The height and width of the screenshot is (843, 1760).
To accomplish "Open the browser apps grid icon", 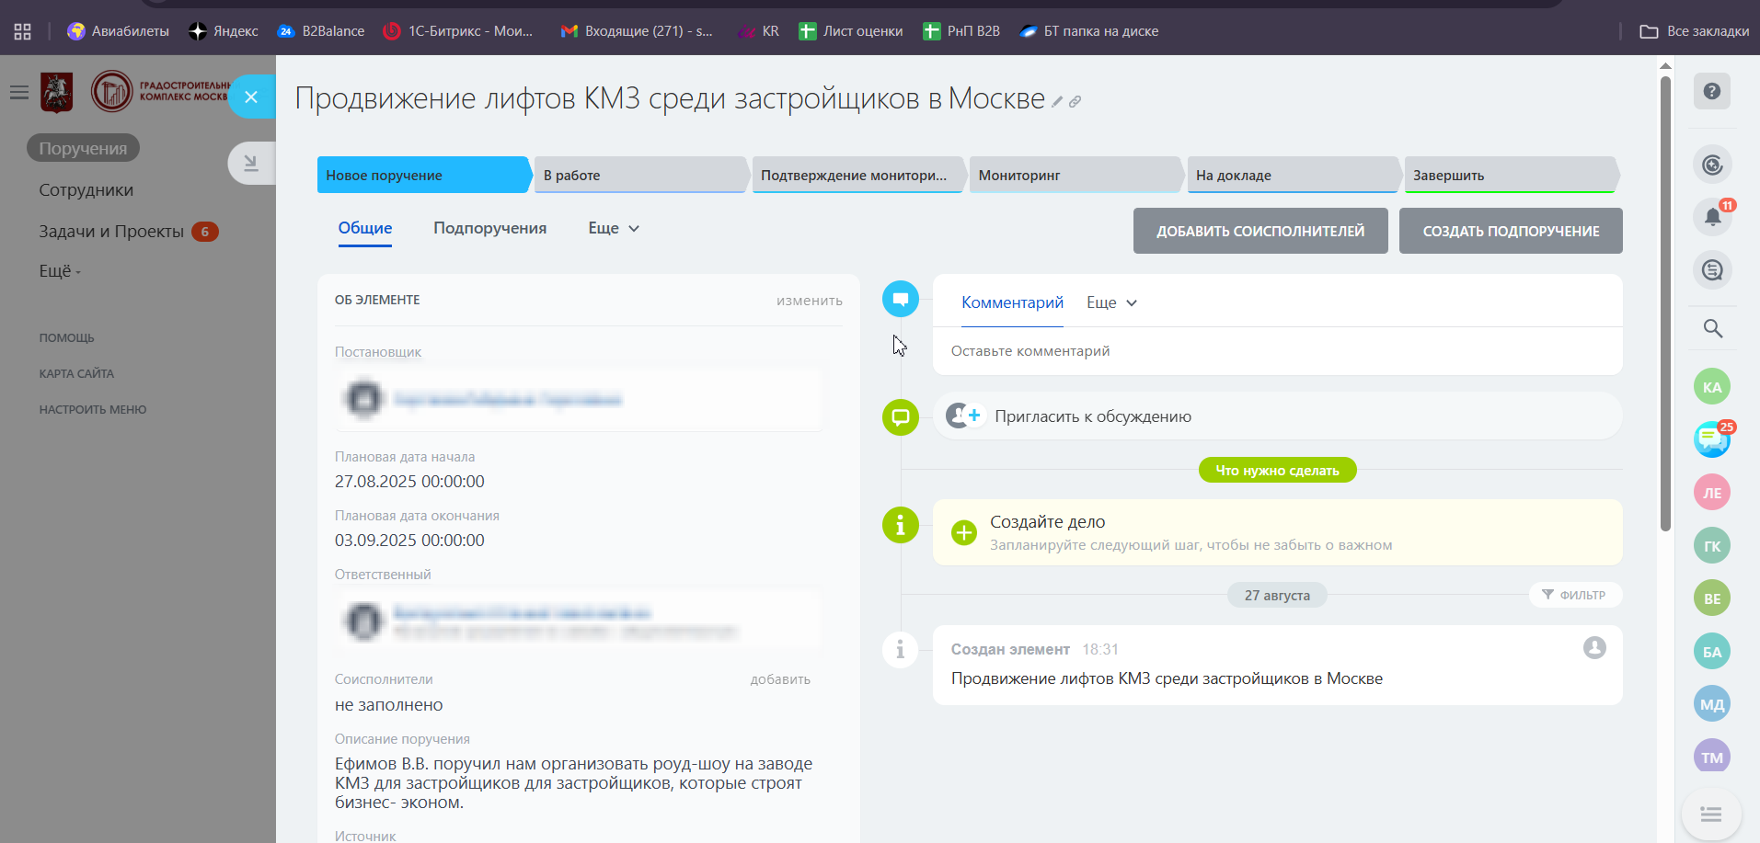I will coord(23,31).
